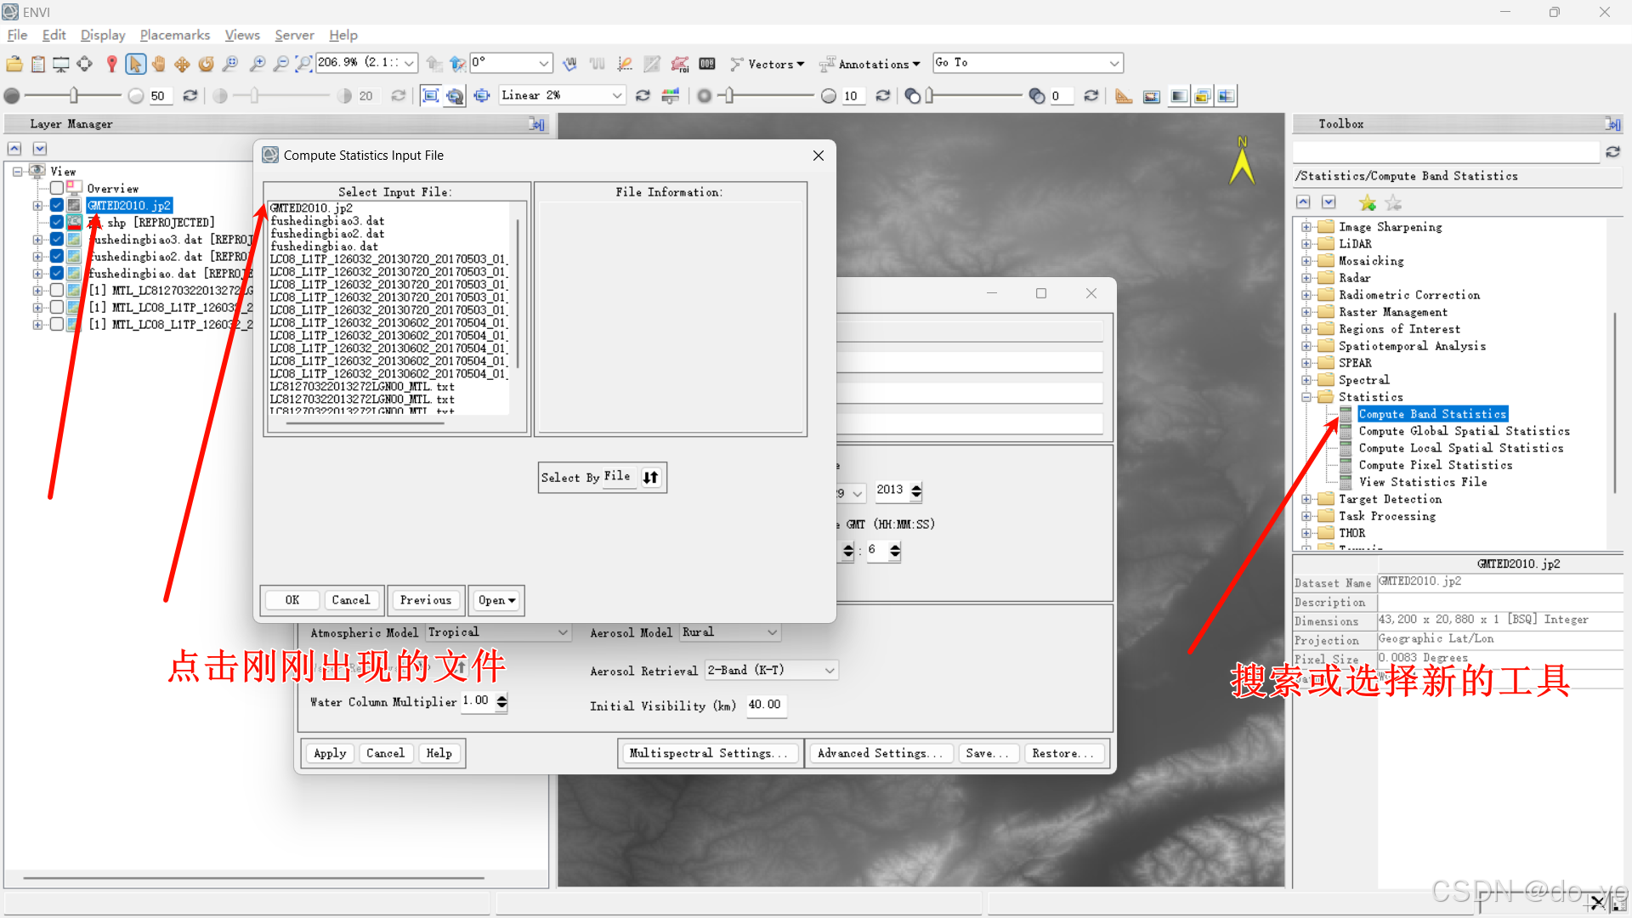
Task: Select the Pan hand tool
Action: [159, 64]
